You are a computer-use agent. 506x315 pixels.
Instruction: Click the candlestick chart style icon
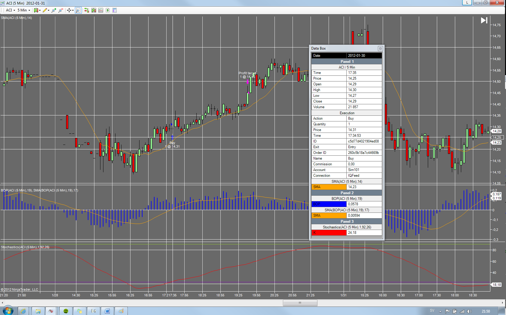(x=36, y=10)
